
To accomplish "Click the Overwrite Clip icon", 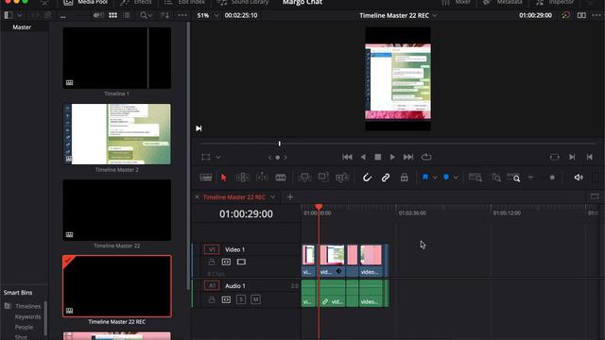I will point(323,178).
